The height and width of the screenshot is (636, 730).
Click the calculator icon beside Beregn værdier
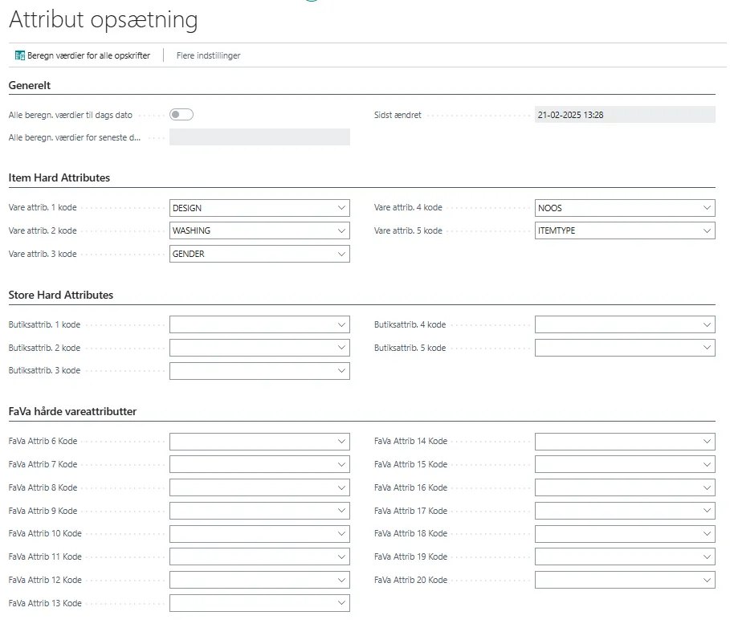click(20, 55)
